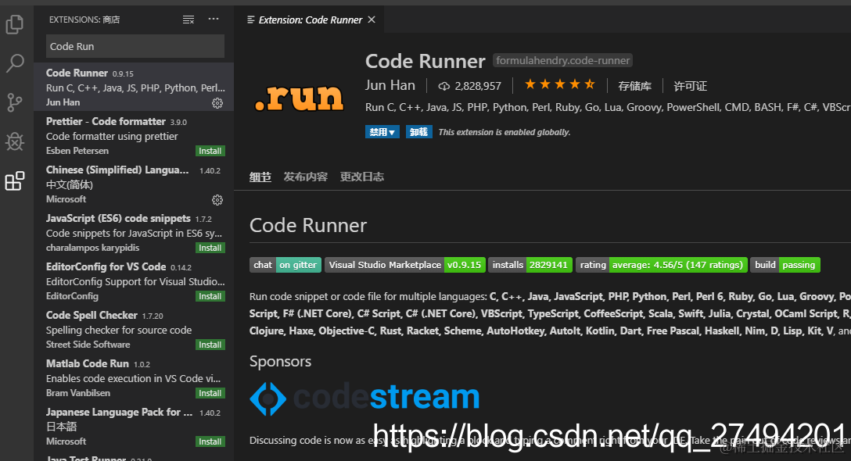Viewport: 851px width, 461px height.
Task: Select Japanese Language Pack entry
Action: tap(134, 427)
